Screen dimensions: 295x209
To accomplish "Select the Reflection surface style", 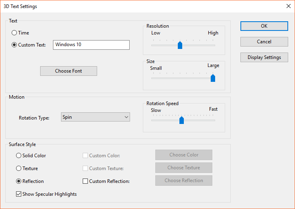I will (18, 181).
